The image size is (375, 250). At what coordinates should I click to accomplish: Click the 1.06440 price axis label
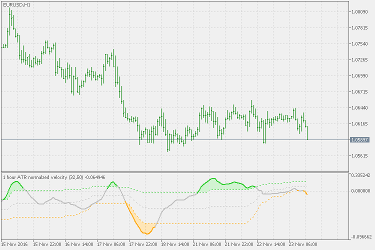[361, 107]
